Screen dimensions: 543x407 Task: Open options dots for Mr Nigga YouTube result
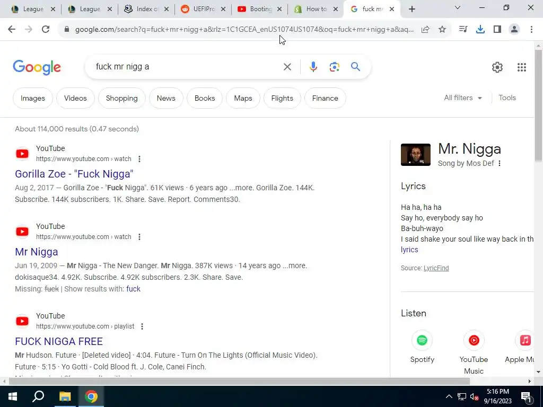click(139, 237)
